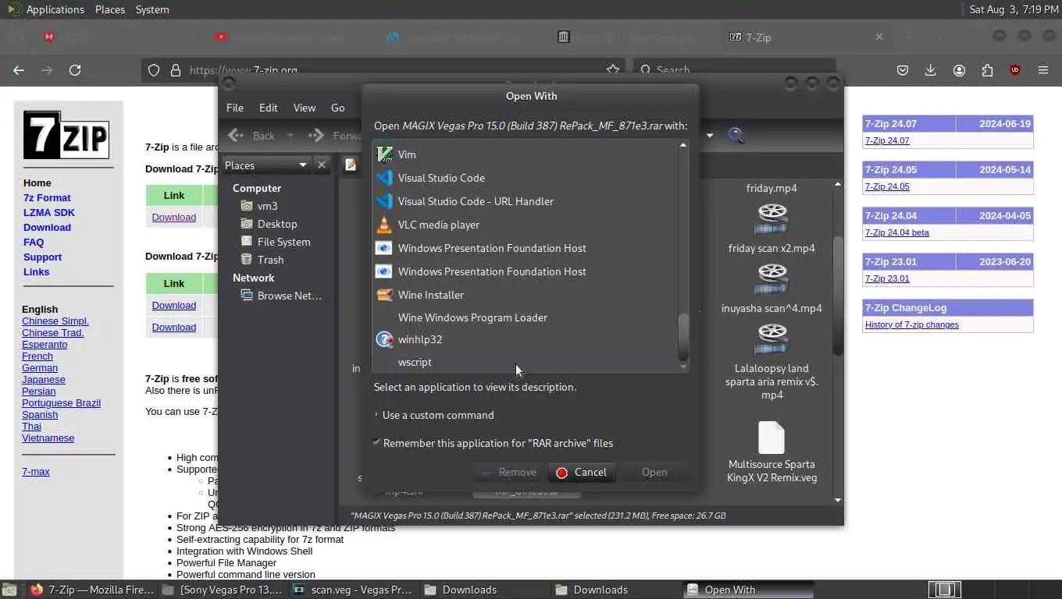Viewport: 1062px width, 599px height.
Task: Click the first Download link in the table
Action: 174,217
